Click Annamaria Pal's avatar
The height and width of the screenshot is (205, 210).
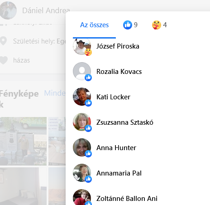pyautogui.click(x=82, y=173)
